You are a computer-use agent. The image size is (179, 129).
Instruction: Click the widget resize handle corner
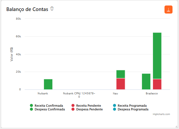[176, 126]
